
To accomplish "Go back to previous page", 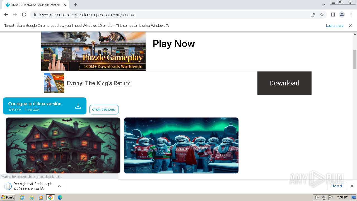I will click(x=6, y=15).
